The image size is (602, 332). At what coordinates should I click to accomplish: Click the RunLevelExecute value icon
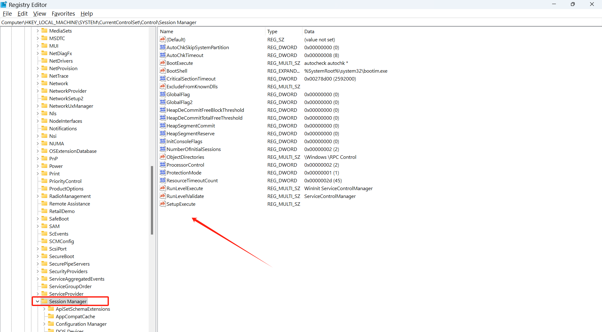click(162, 188)
